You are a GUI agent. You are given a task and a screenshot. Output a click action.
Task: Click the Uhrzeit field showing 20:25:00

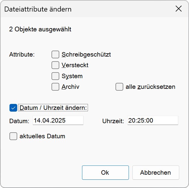[x=153, y=120]
